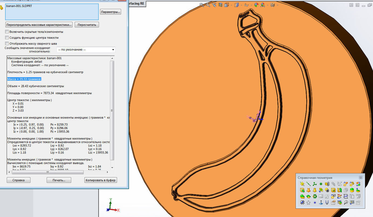The height and width of the screenshot is (217, 373).
Task: Click the 'Z = 3.03' center of mass value
Action: point(18,111)
